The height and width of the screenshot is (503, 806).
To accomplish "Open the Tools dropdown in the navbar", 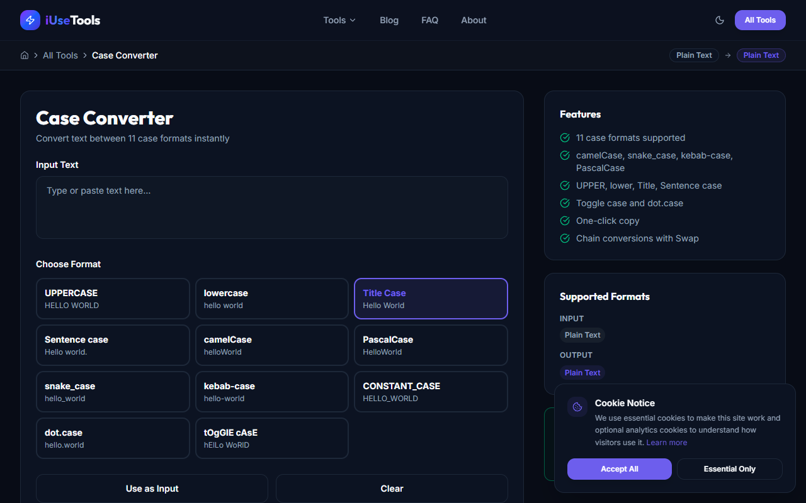I will 339,20.
